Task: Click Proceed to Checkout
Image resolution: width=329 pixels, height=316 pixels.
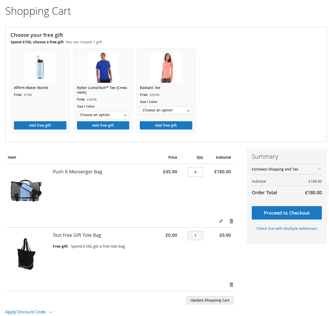Action: 287,213
